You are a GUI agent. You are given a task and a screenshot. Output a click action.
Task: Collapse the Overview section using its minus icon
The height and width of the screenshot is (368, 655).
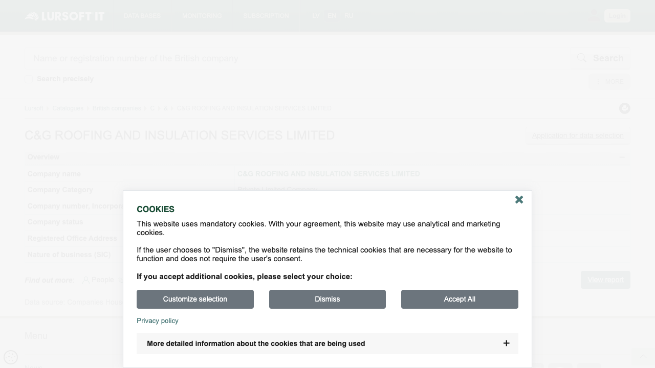coord(623,157)
